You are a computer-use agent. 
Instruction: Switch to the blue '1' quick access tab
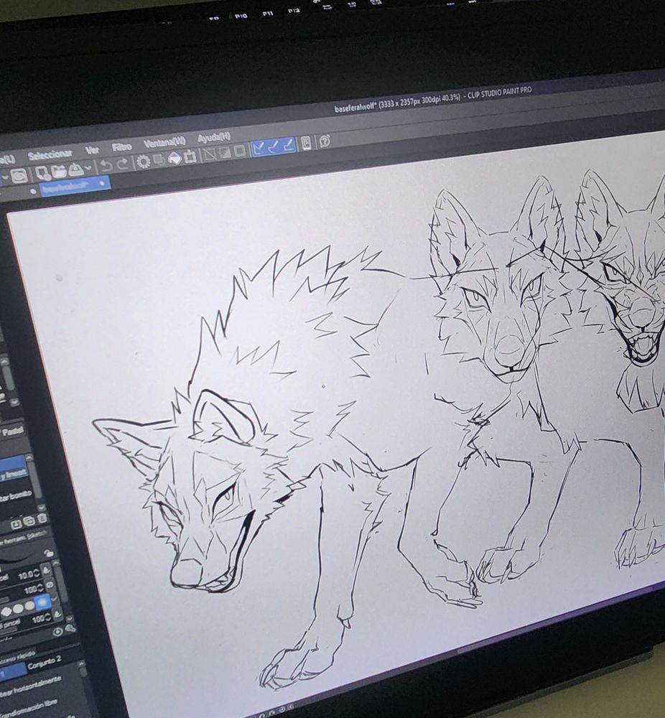(x=12, y=672)
